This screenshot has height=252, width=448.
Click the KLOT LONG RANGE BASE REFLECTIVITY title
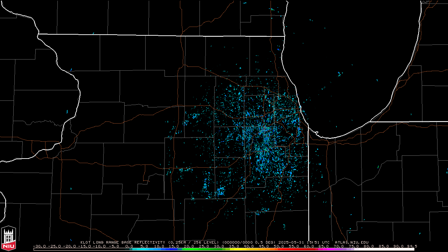click(x=122, y=242)
